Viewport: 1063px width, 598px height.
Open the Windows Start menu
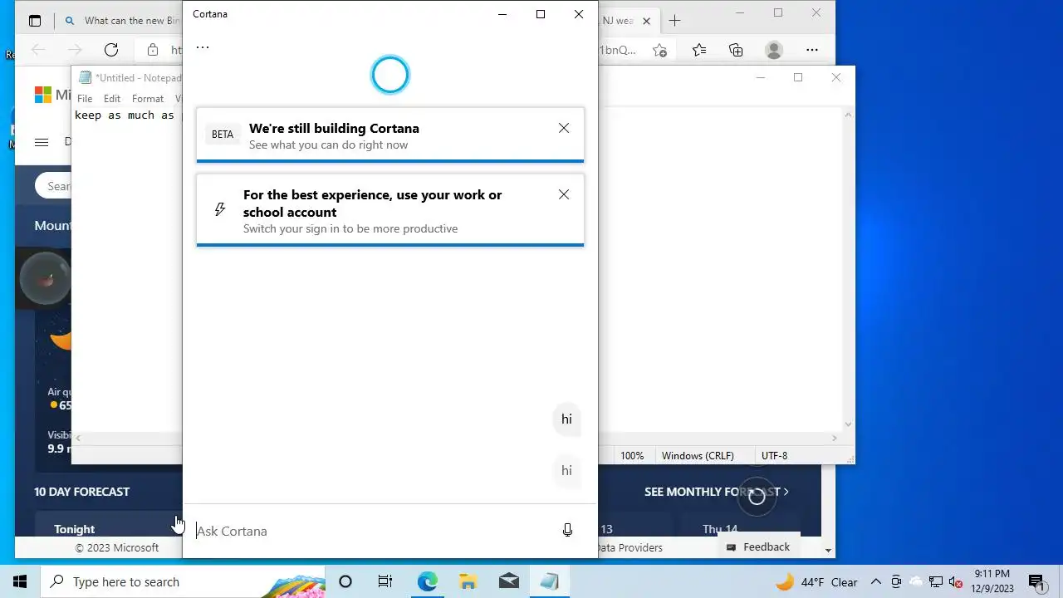20,581
